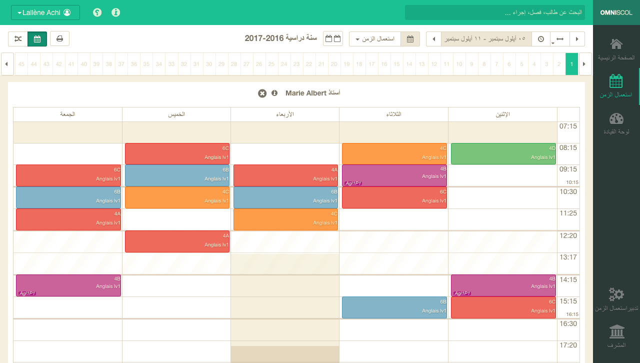Toggle the green calendar grid view button
Screen dimensions: 640x363
tap(37, 38)
